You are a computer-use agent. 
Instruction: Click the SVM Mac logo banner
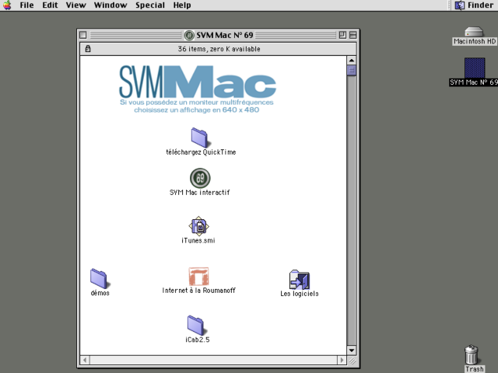point(197,89)
